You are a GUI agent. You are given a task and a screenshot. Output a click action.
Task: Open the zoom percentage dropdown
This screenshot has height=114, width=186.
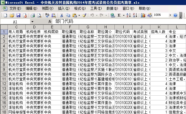(170, 15)
